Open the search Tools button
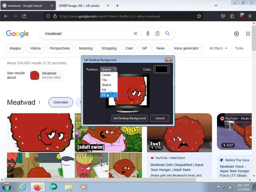Viewport: 256px width, 192px height. (x=239, y=48)
